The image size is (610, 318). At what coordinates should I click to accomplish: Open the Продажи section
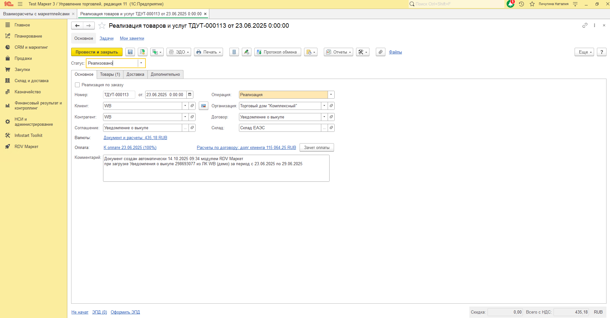[23, 59]
